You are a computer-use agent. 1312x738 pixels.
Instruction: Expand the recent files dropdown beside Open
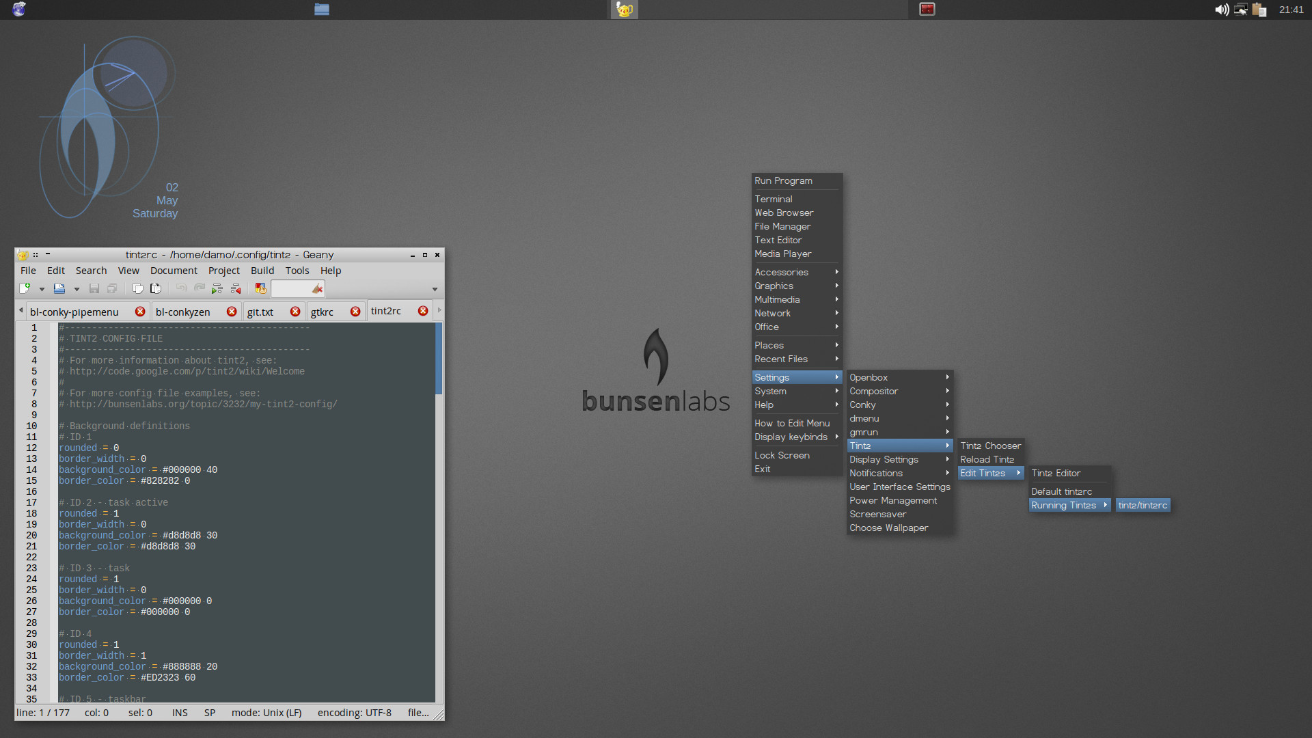pyautogui.click(x=77, y=290)
